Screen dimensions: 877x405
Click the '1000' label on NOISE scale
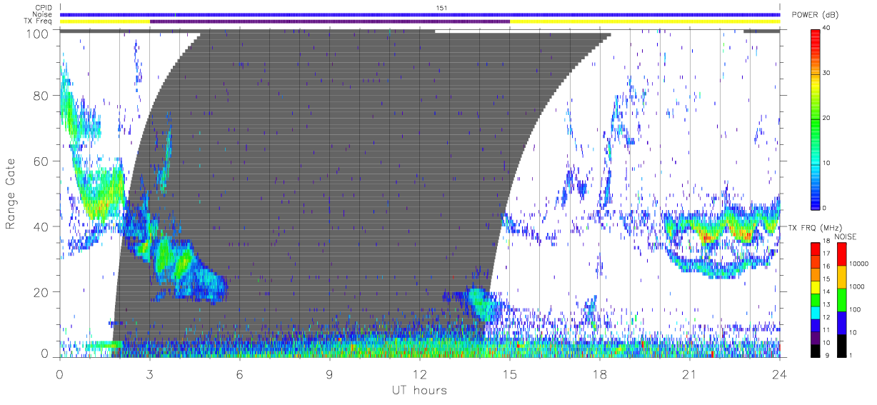point(857,286)
